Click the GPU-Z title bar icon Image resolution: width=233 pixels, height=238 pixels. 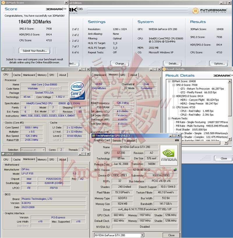click(94, 135)
